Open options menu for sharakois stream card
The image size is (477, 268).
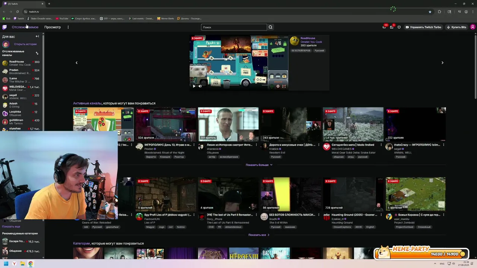click(256, 145)
